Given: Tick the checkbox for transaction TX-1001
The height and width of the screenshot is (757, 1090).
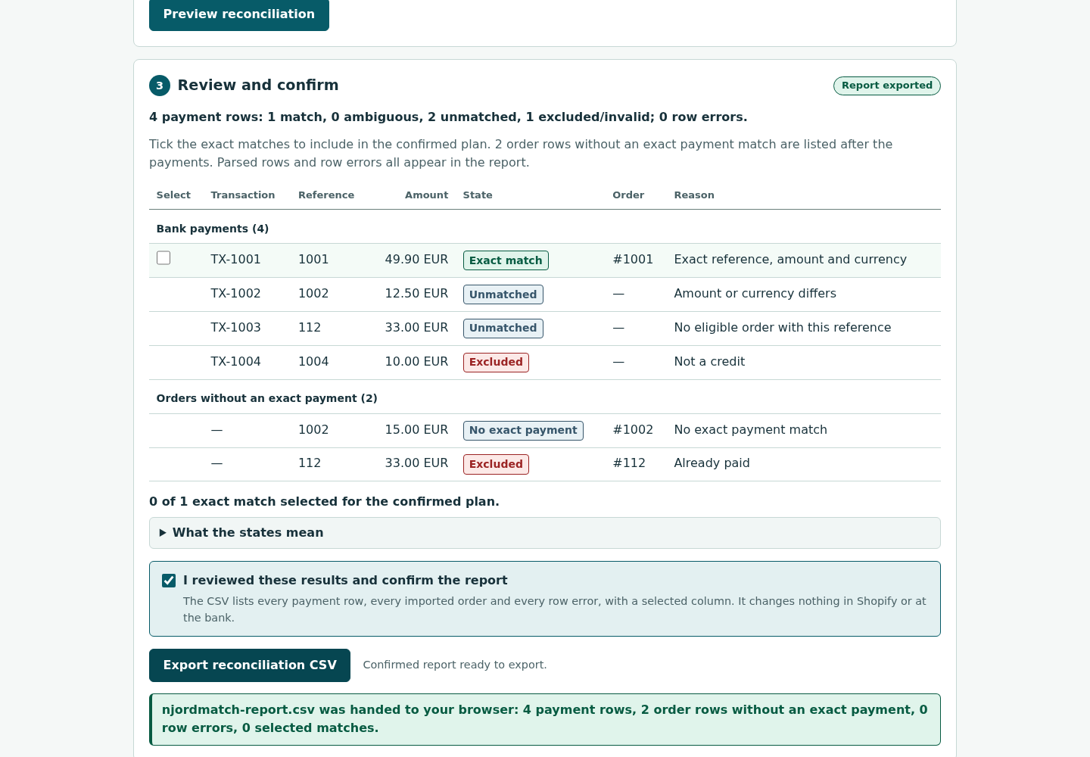Looking at the screenshot, I should click(x=163, y=258).
